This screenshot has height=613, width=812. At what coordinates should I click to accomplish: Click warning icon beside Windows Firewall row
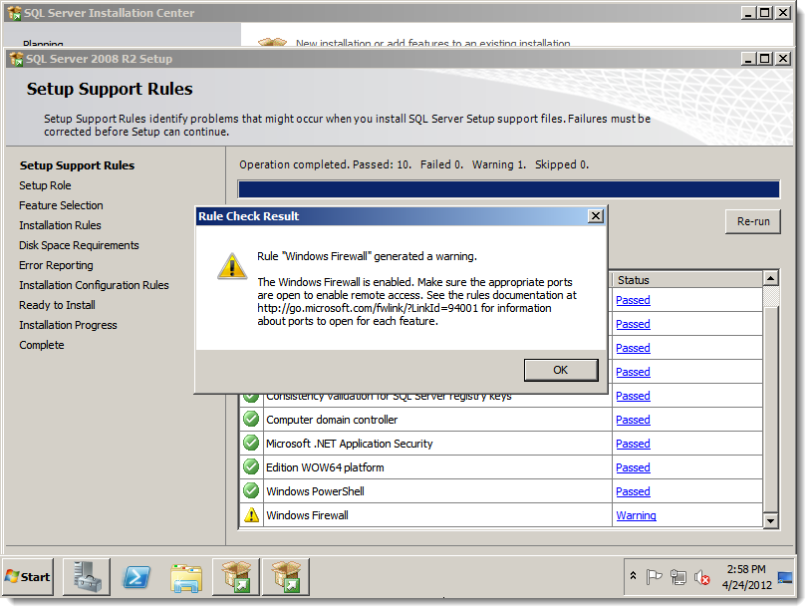coord(251,514)
